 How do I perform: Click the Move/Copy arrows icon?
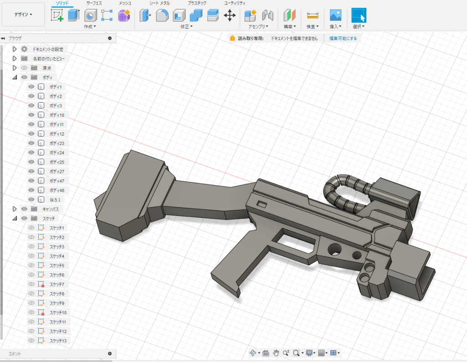pyautogui.click(x=230, y=16)
